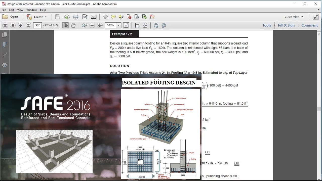Click fit width scrolling icon
Viewport: 322px width, 181px height.
coord(137,25)
